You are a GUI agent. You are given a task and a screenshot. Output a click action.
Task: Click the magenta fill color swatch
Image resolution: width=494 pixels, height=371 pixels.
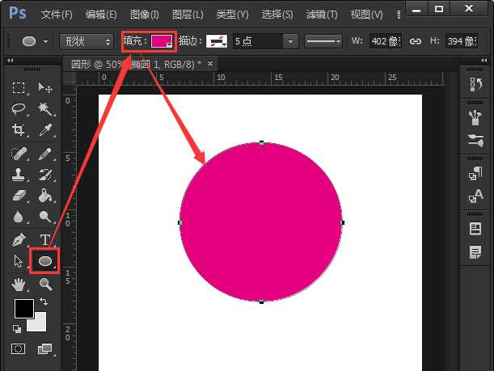coord(161,41)
